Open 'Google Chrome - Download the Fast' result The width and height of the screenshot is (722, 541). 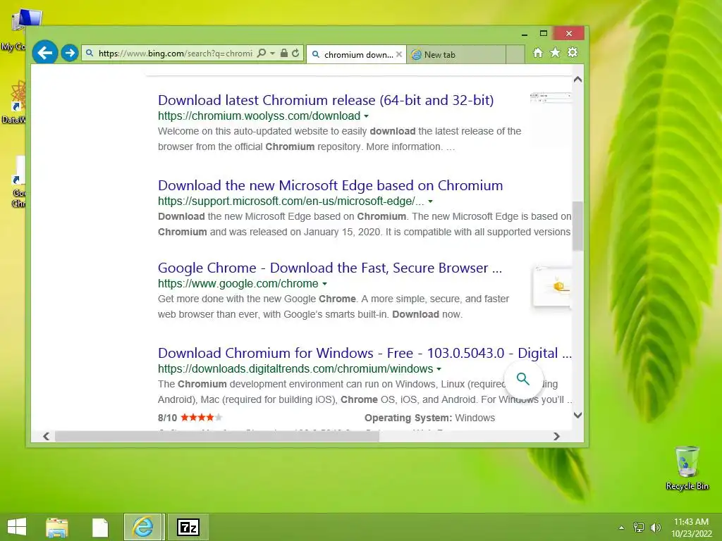[x=330, y=268]
